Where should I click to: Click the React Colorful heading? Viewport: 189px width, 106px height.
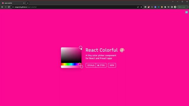tap(102, 50)
